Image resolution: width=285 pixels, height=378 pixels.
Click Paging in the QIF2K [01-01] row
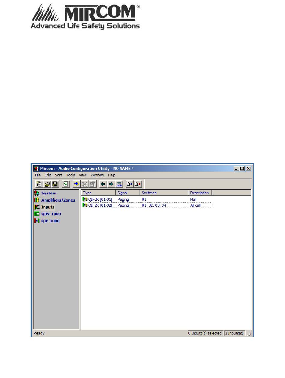click(123, 199)
